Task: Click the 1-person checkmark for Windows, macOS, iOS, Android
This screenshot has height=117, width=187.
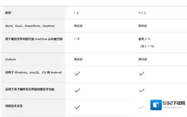Action: click(77, 74)
